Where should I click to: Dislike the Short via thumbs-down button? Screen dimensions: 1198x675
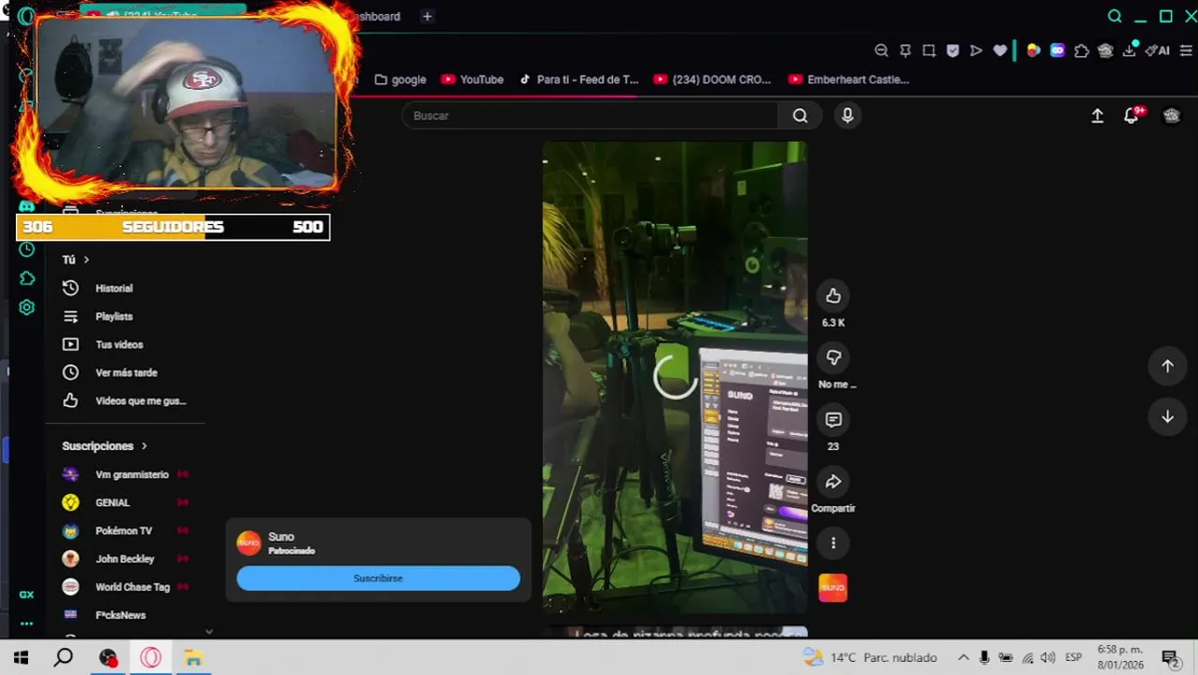tap(833, 358)
